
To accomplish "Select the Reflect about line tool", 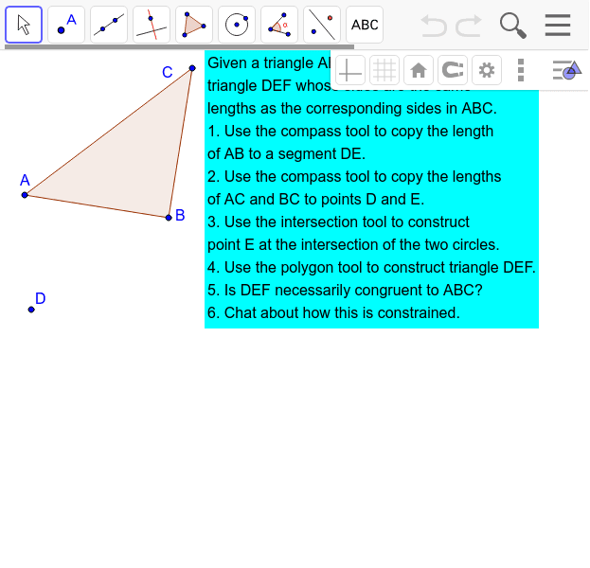I will point(322,25).
